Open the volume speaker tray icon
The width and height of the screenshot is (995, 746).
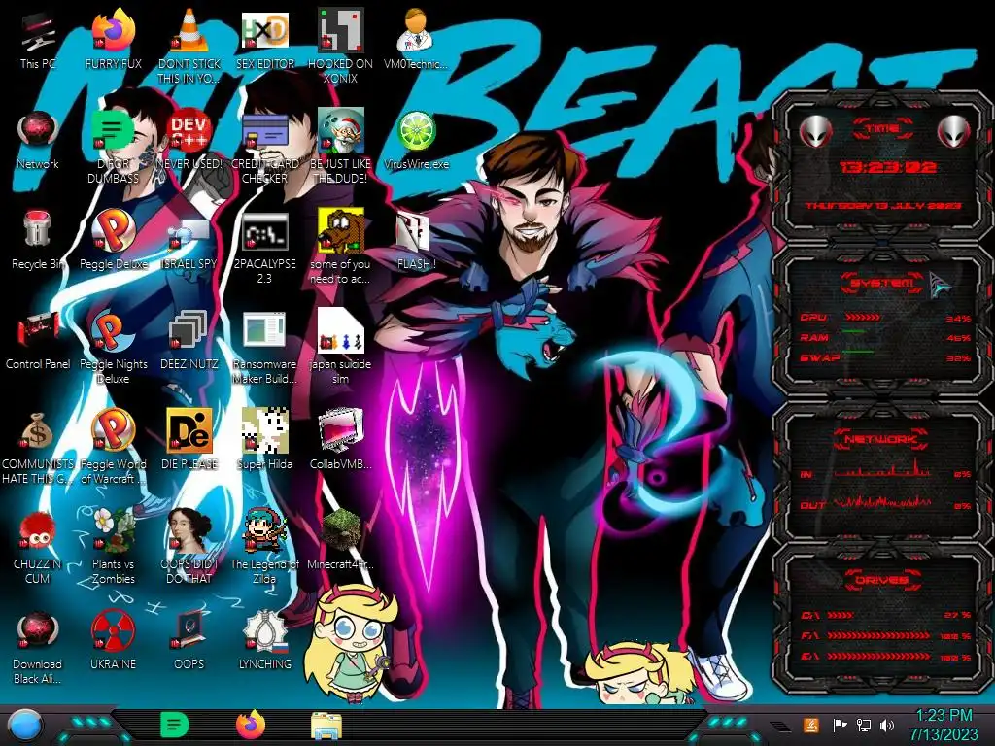(x=887, y=725)
